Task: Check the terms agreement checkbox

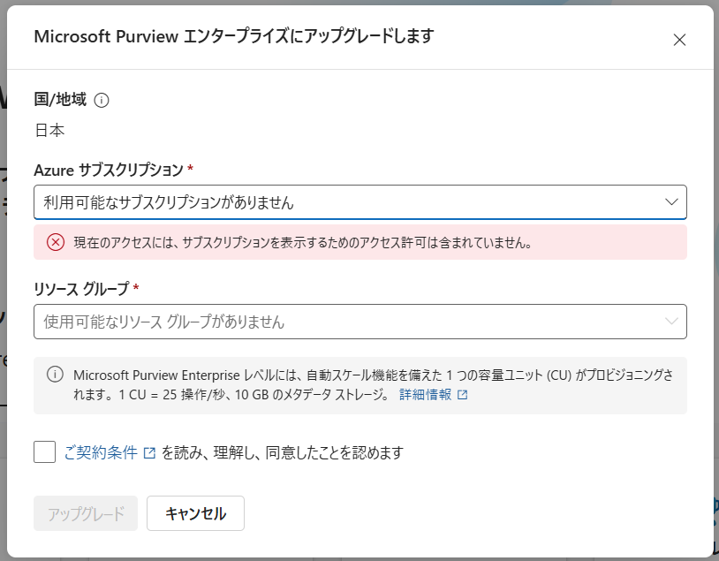Action: (x=44, y=451)
